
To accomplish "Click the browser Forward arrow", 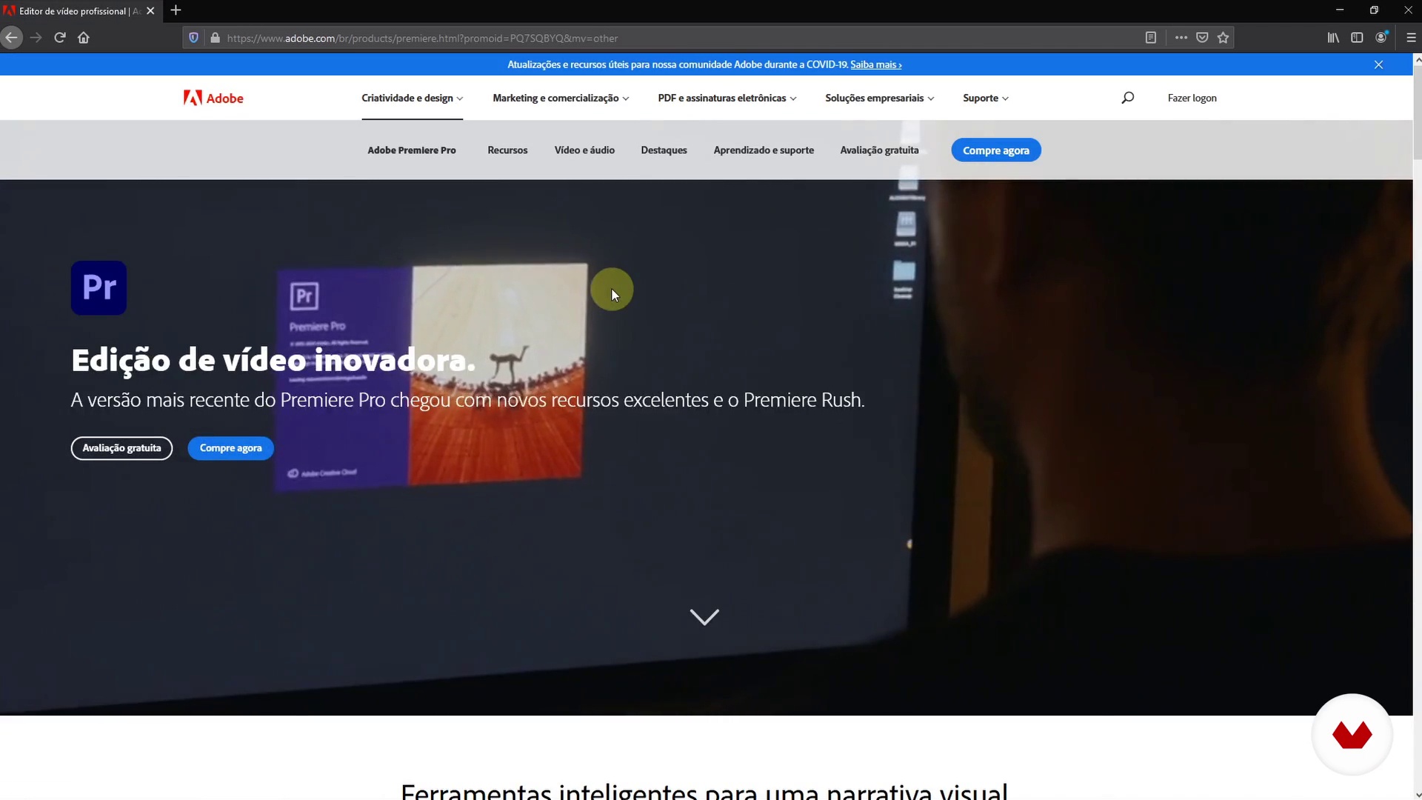I will click(36, 38).
